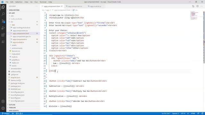205x115 pixels.
Task: Expand the Outline section
Action: 12,105
